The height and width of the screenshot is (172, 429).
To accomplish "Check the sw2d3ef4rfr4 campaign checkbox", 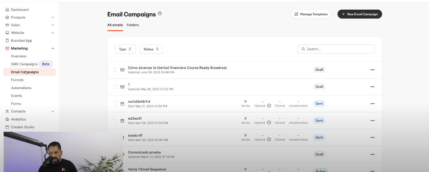I will (x=115, y=104).
